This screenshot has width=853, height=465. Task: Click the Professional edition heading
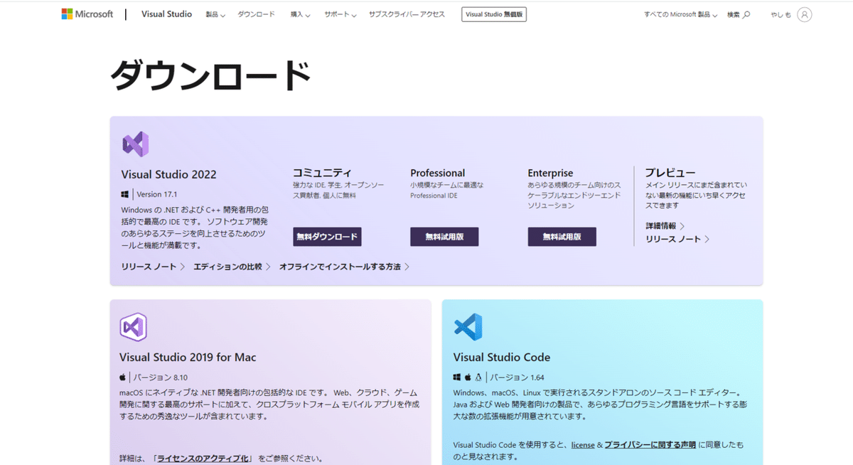click(437, 173)
